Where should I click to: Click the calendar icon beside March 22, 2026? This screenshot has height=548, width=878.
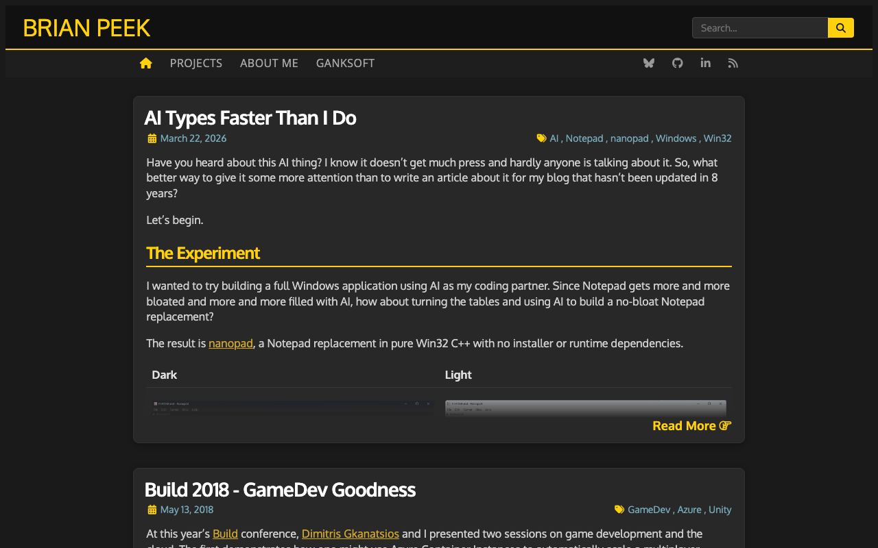(x=152, y=138)
